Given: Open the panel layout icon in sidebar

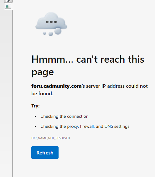Looking at the screenshot, I should (x=8, y=6).
